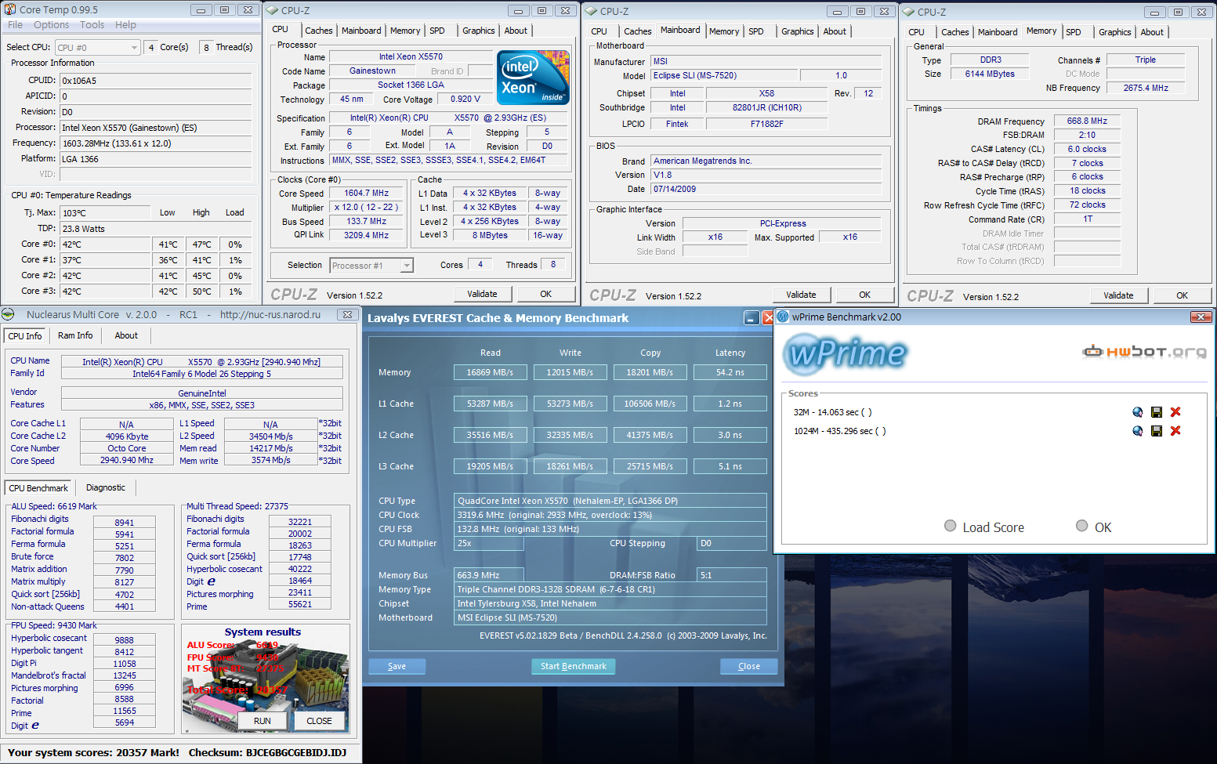Click the Tj. Max value 103°C
The width and height of the screenshot is (1217, 764).
pos(105,213)
